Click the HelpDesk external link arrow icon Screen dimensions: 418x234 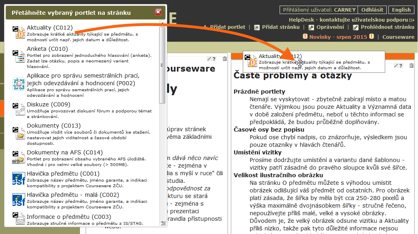(x=412, y=20)
